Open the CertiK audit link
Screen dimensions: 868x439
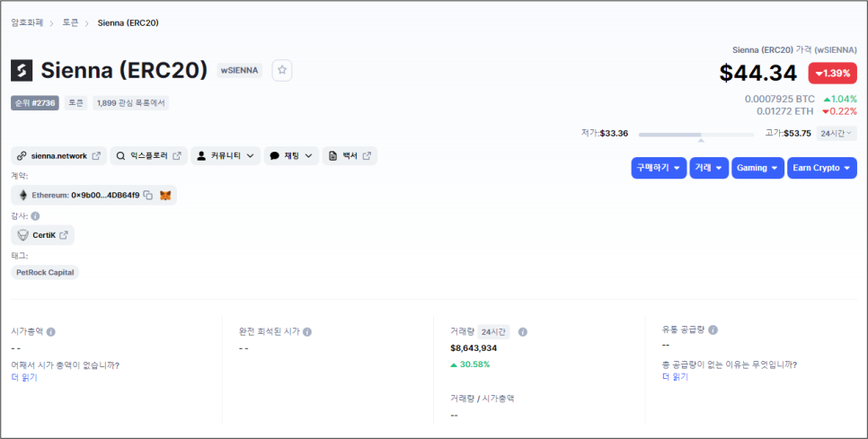[x=42, y=235]
